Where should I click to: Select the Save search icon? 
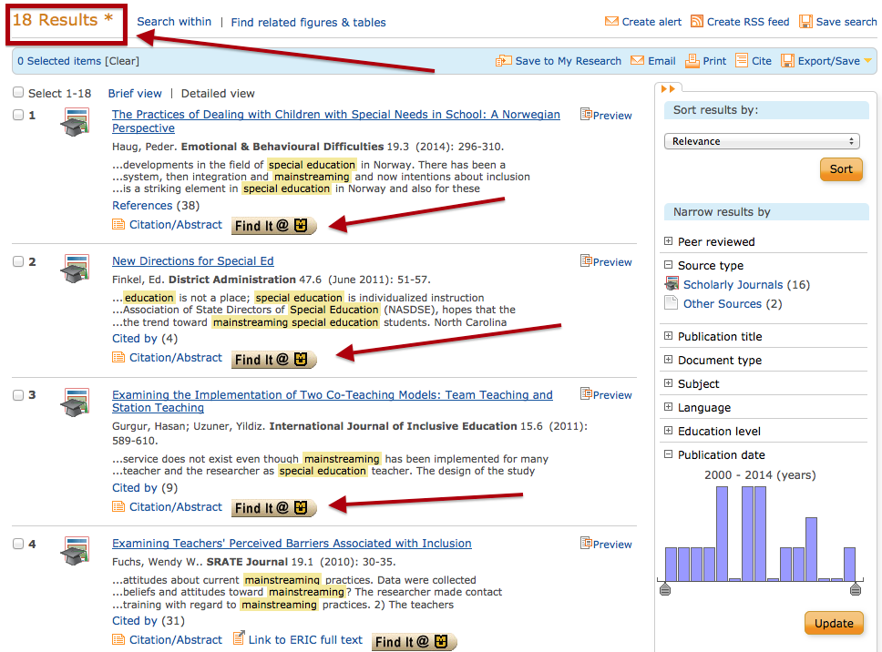pyautogui.click(x=806, y=21)
